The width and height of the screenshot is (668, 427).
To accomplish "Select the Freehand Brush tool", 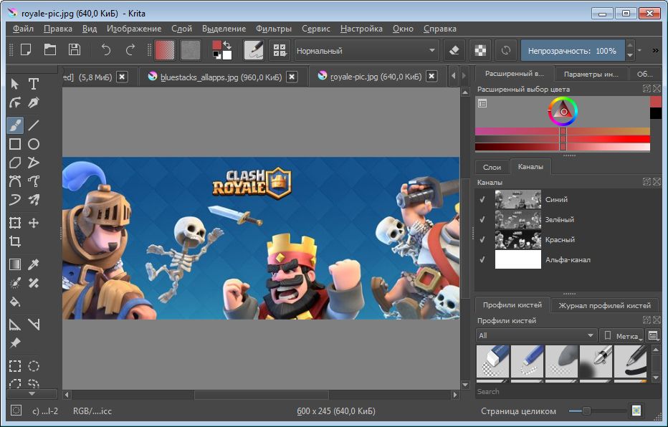I will pos(15,125).
